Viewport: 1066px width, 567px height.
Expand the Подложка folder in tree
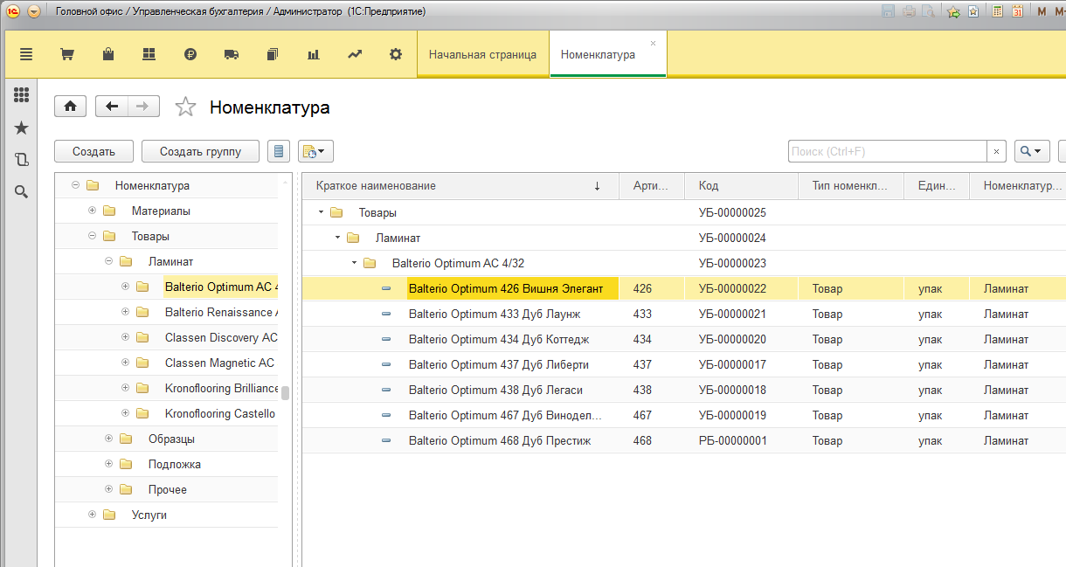108,464
